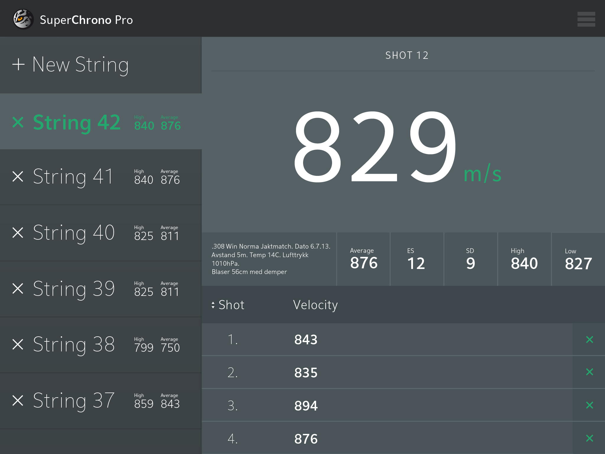This screenshot has width=605, height=454.
Task: Open the hamburger menu icon
Action: (x=586, y=19)
